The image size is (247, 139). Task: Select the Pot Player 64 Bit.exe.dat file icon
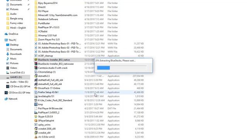click(36, 108)
